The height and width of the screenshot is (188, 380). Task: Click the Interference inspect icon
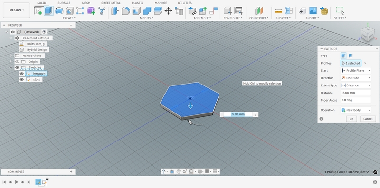[x=289, y=10]
